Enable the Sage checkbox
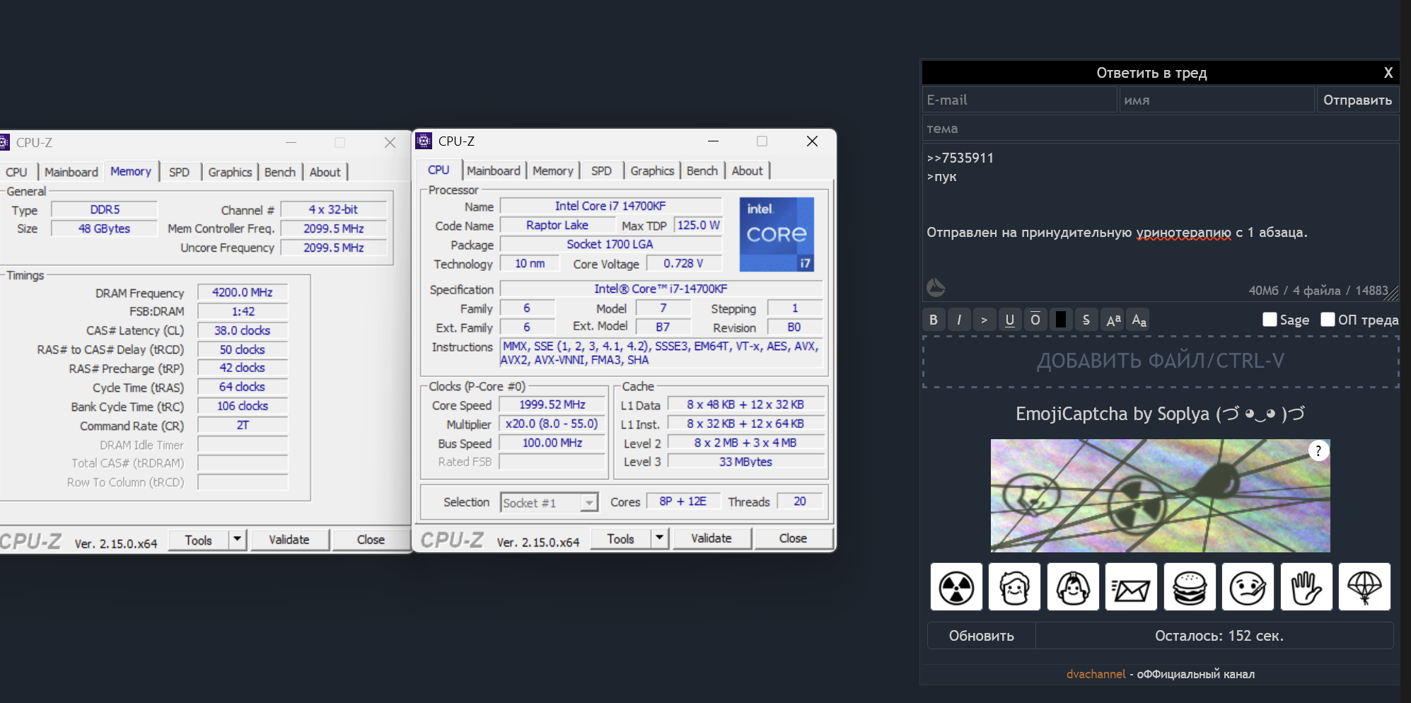Viewport: 1411px width, 703px height. point(1270,320)
